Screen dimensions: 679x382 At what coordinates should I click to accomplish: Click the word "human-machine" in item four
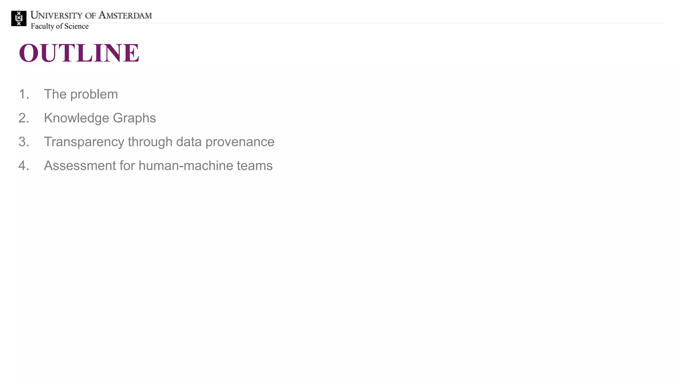[186, 166]
